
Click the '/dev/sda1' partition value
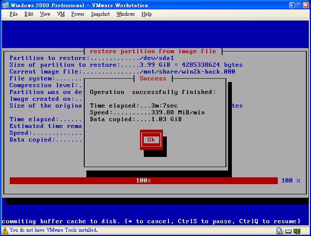point(157,58)
